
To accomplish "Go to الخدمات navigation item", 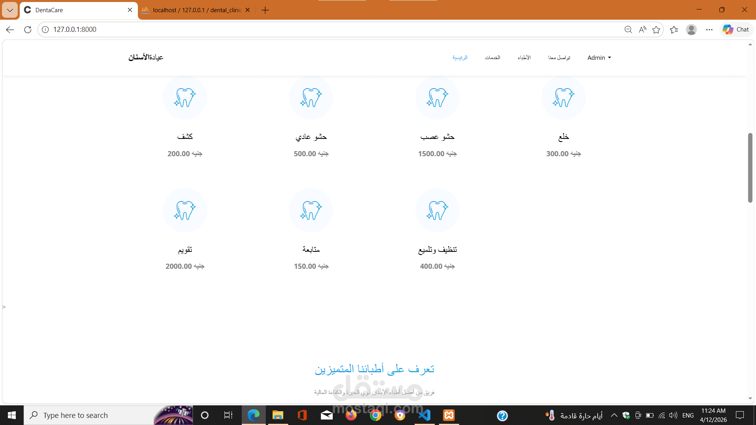I will point(492,58).
